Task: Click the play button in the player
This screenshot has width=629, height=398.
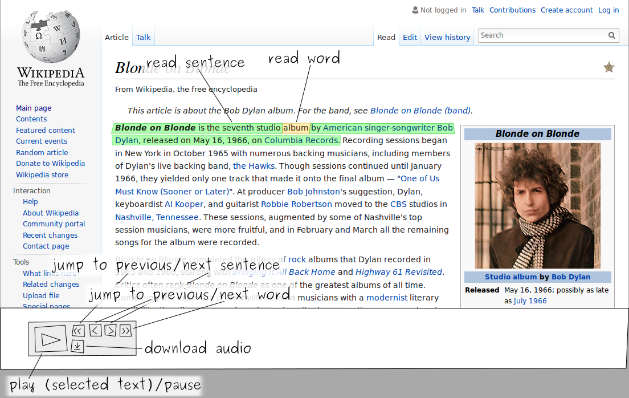Action: 51,339
